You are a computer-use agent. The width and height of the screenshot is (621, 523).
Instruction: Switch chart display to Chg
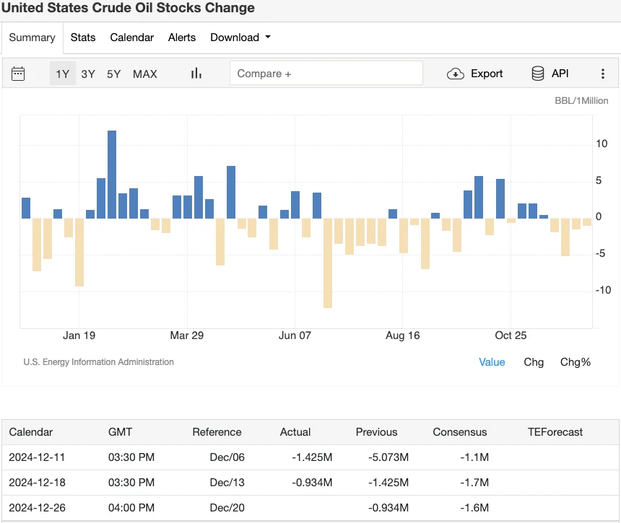[534, 362]
